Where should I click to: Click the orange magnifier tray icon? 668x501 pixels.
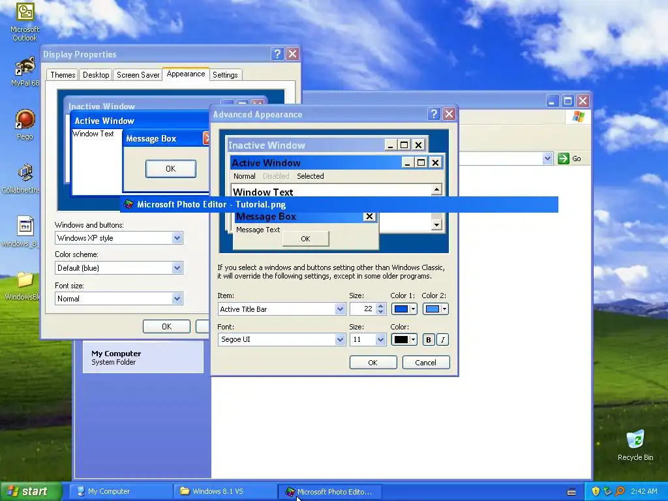tap(620, 491)
